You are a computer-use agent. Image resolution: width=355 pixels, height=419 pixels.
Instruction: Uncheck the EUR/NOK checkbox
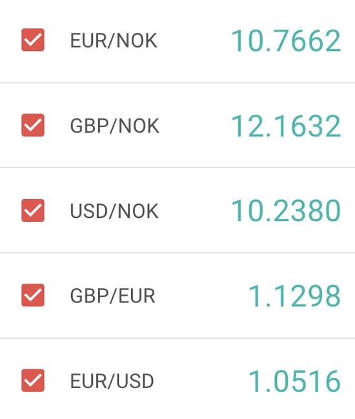33,40
